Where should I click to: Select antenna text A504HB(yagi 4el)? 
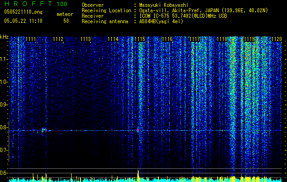pyautogui.click(x=161, y=21)
